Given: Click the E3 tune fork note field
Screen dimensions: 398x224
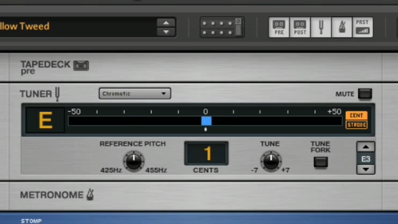Looking at the screenshot, I should click(366, 159).
